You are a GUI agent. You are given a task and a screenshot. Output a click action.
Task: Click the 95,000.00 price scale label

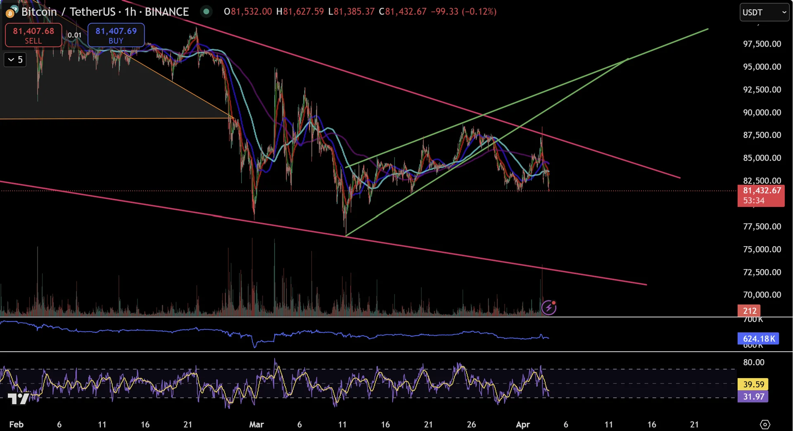pyautogui.click(x=762, y=67)
